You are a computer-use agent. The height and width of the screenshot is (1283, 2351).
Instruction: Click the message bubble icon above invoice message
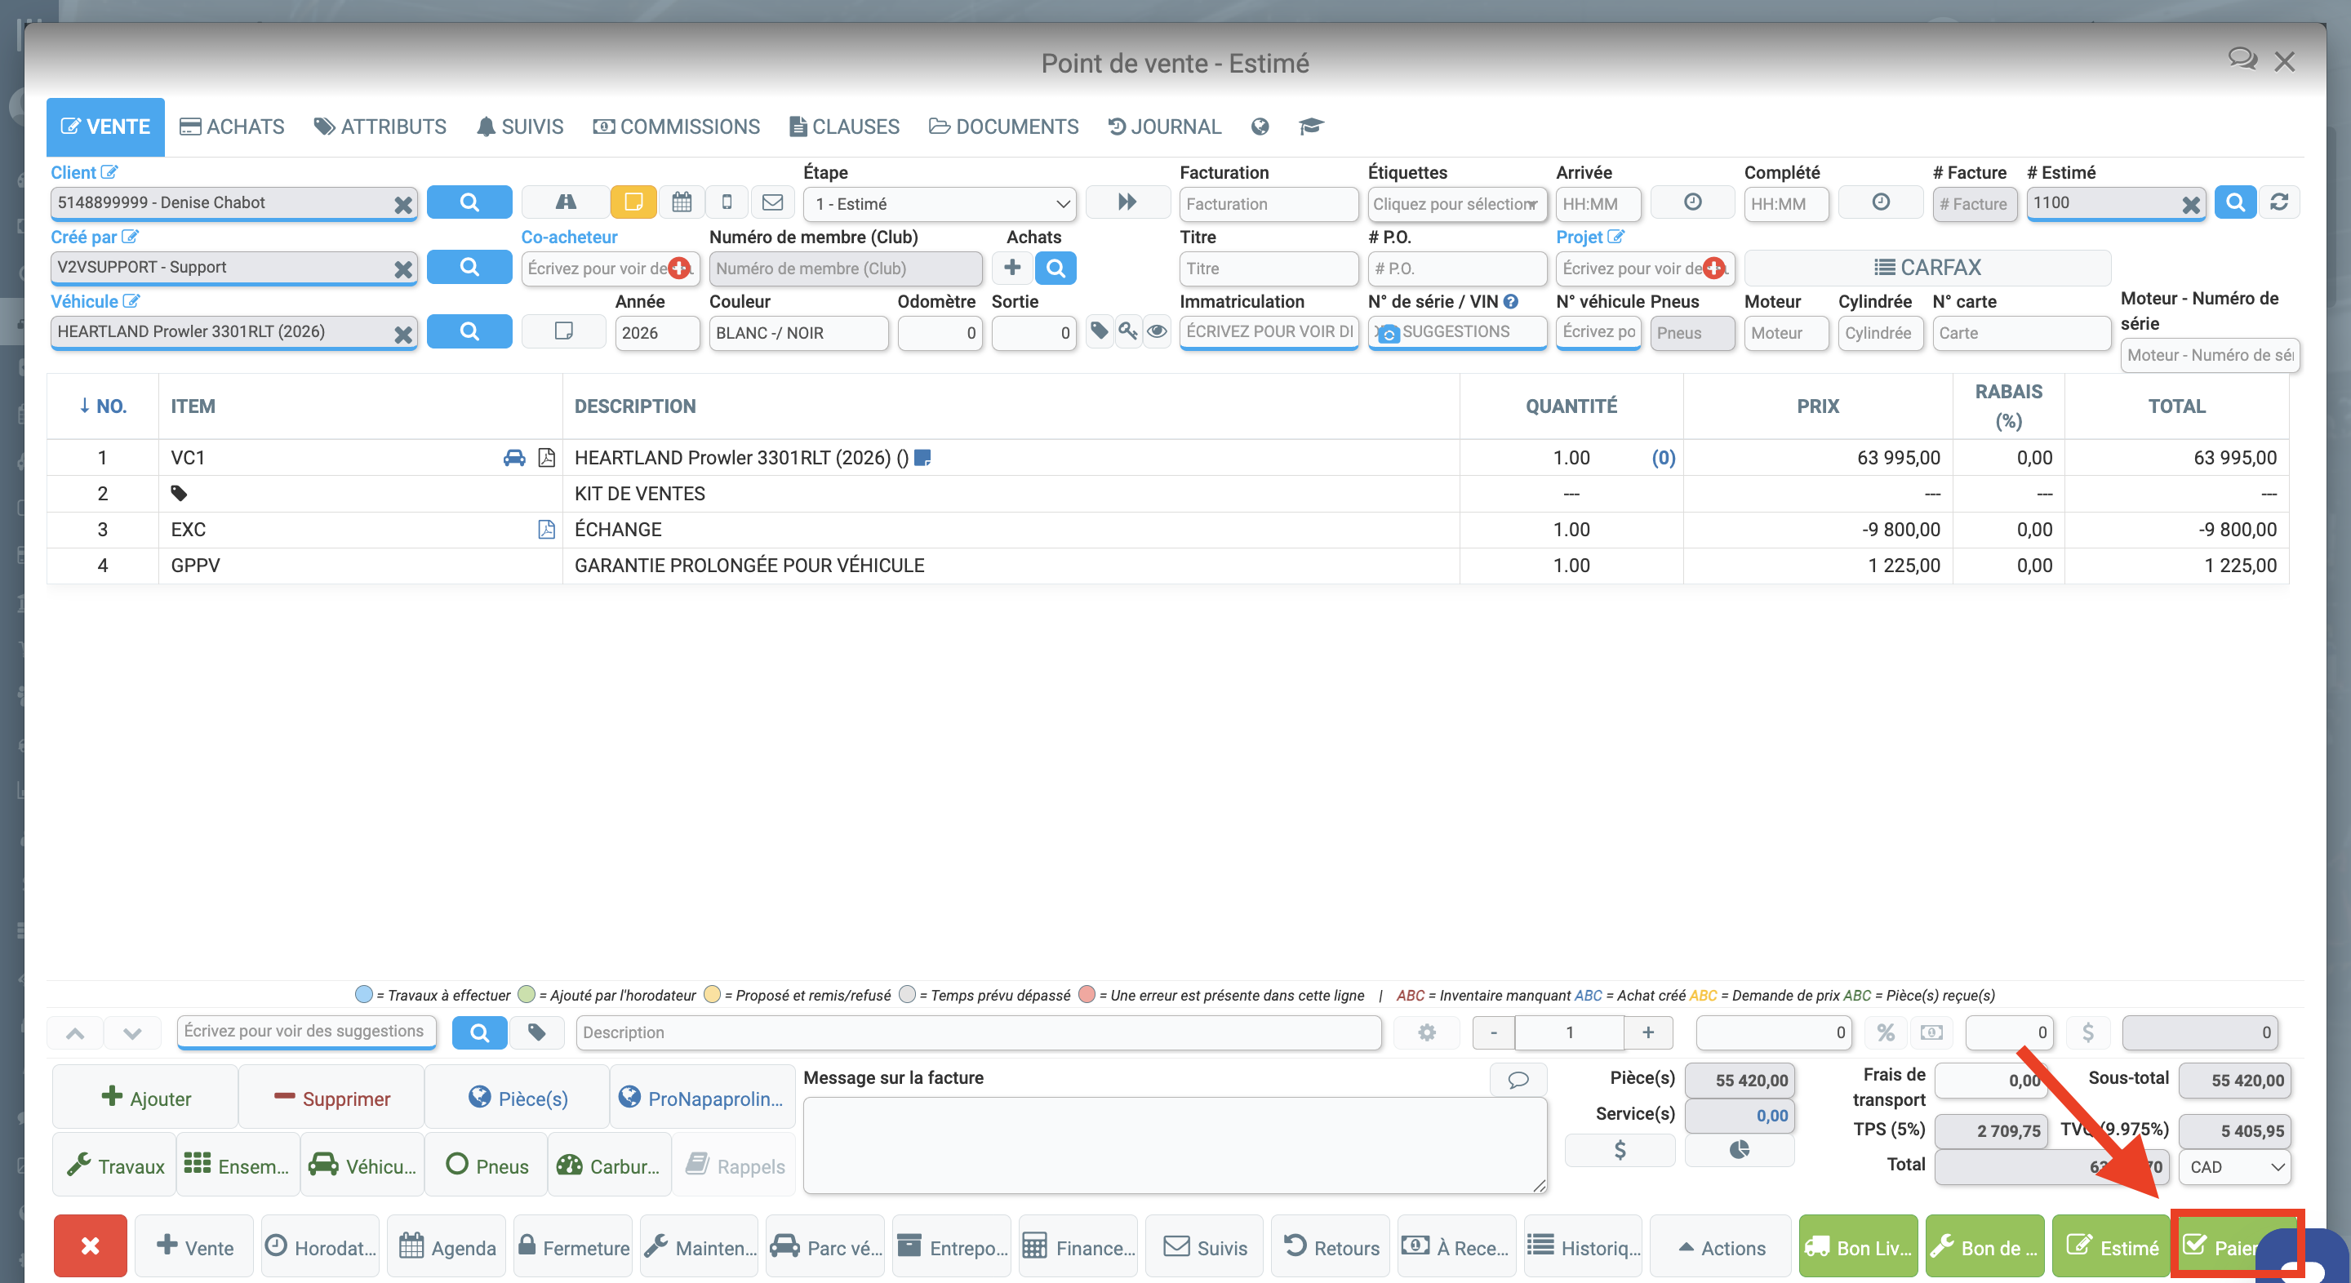[x=1518, y=1080]
